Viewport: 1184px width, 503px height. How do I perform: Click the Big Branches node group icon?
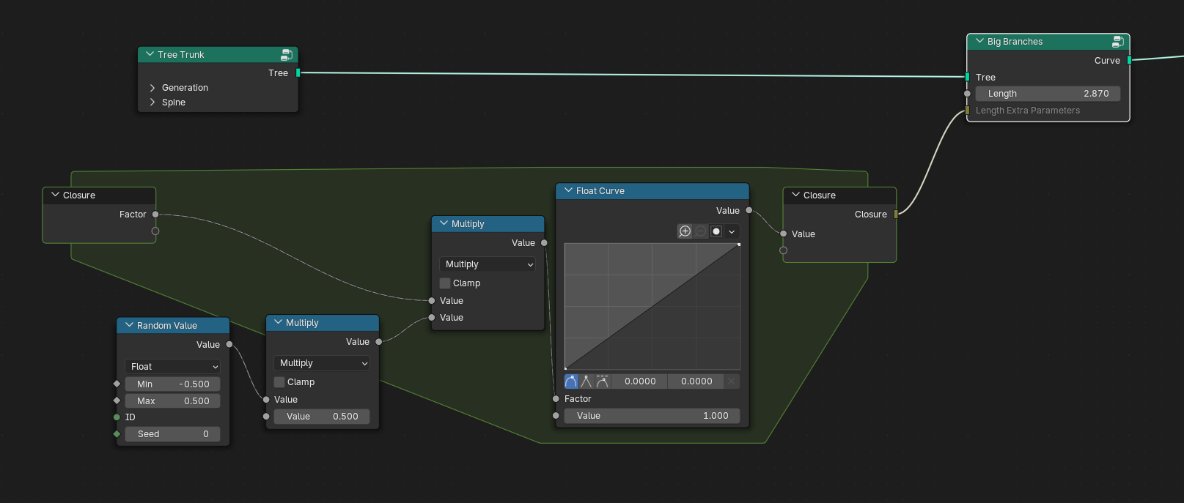[x=1118, y=42]
